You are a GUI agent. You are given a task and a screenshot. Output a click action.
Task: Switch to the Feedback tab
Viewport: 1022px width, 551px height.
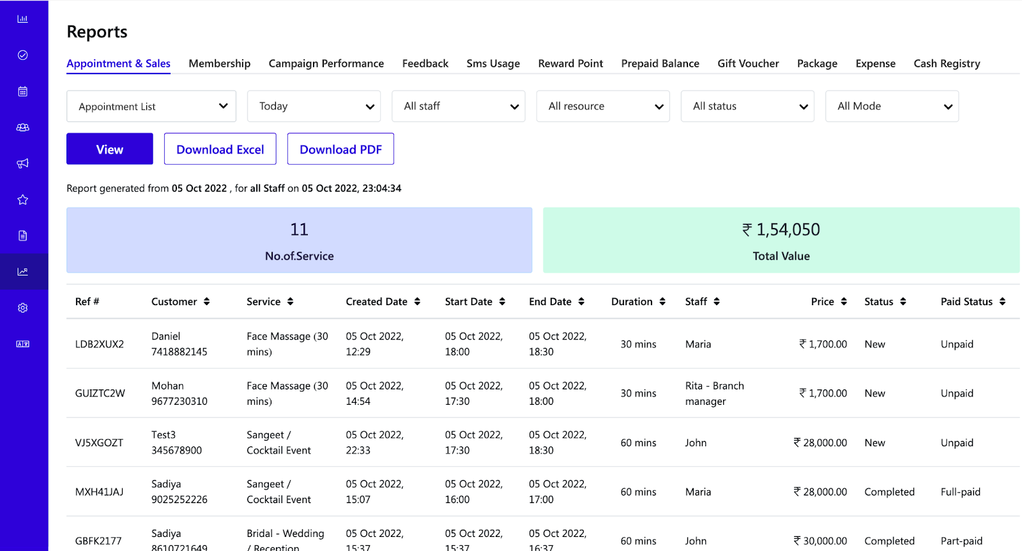click(x=425, y=63)
